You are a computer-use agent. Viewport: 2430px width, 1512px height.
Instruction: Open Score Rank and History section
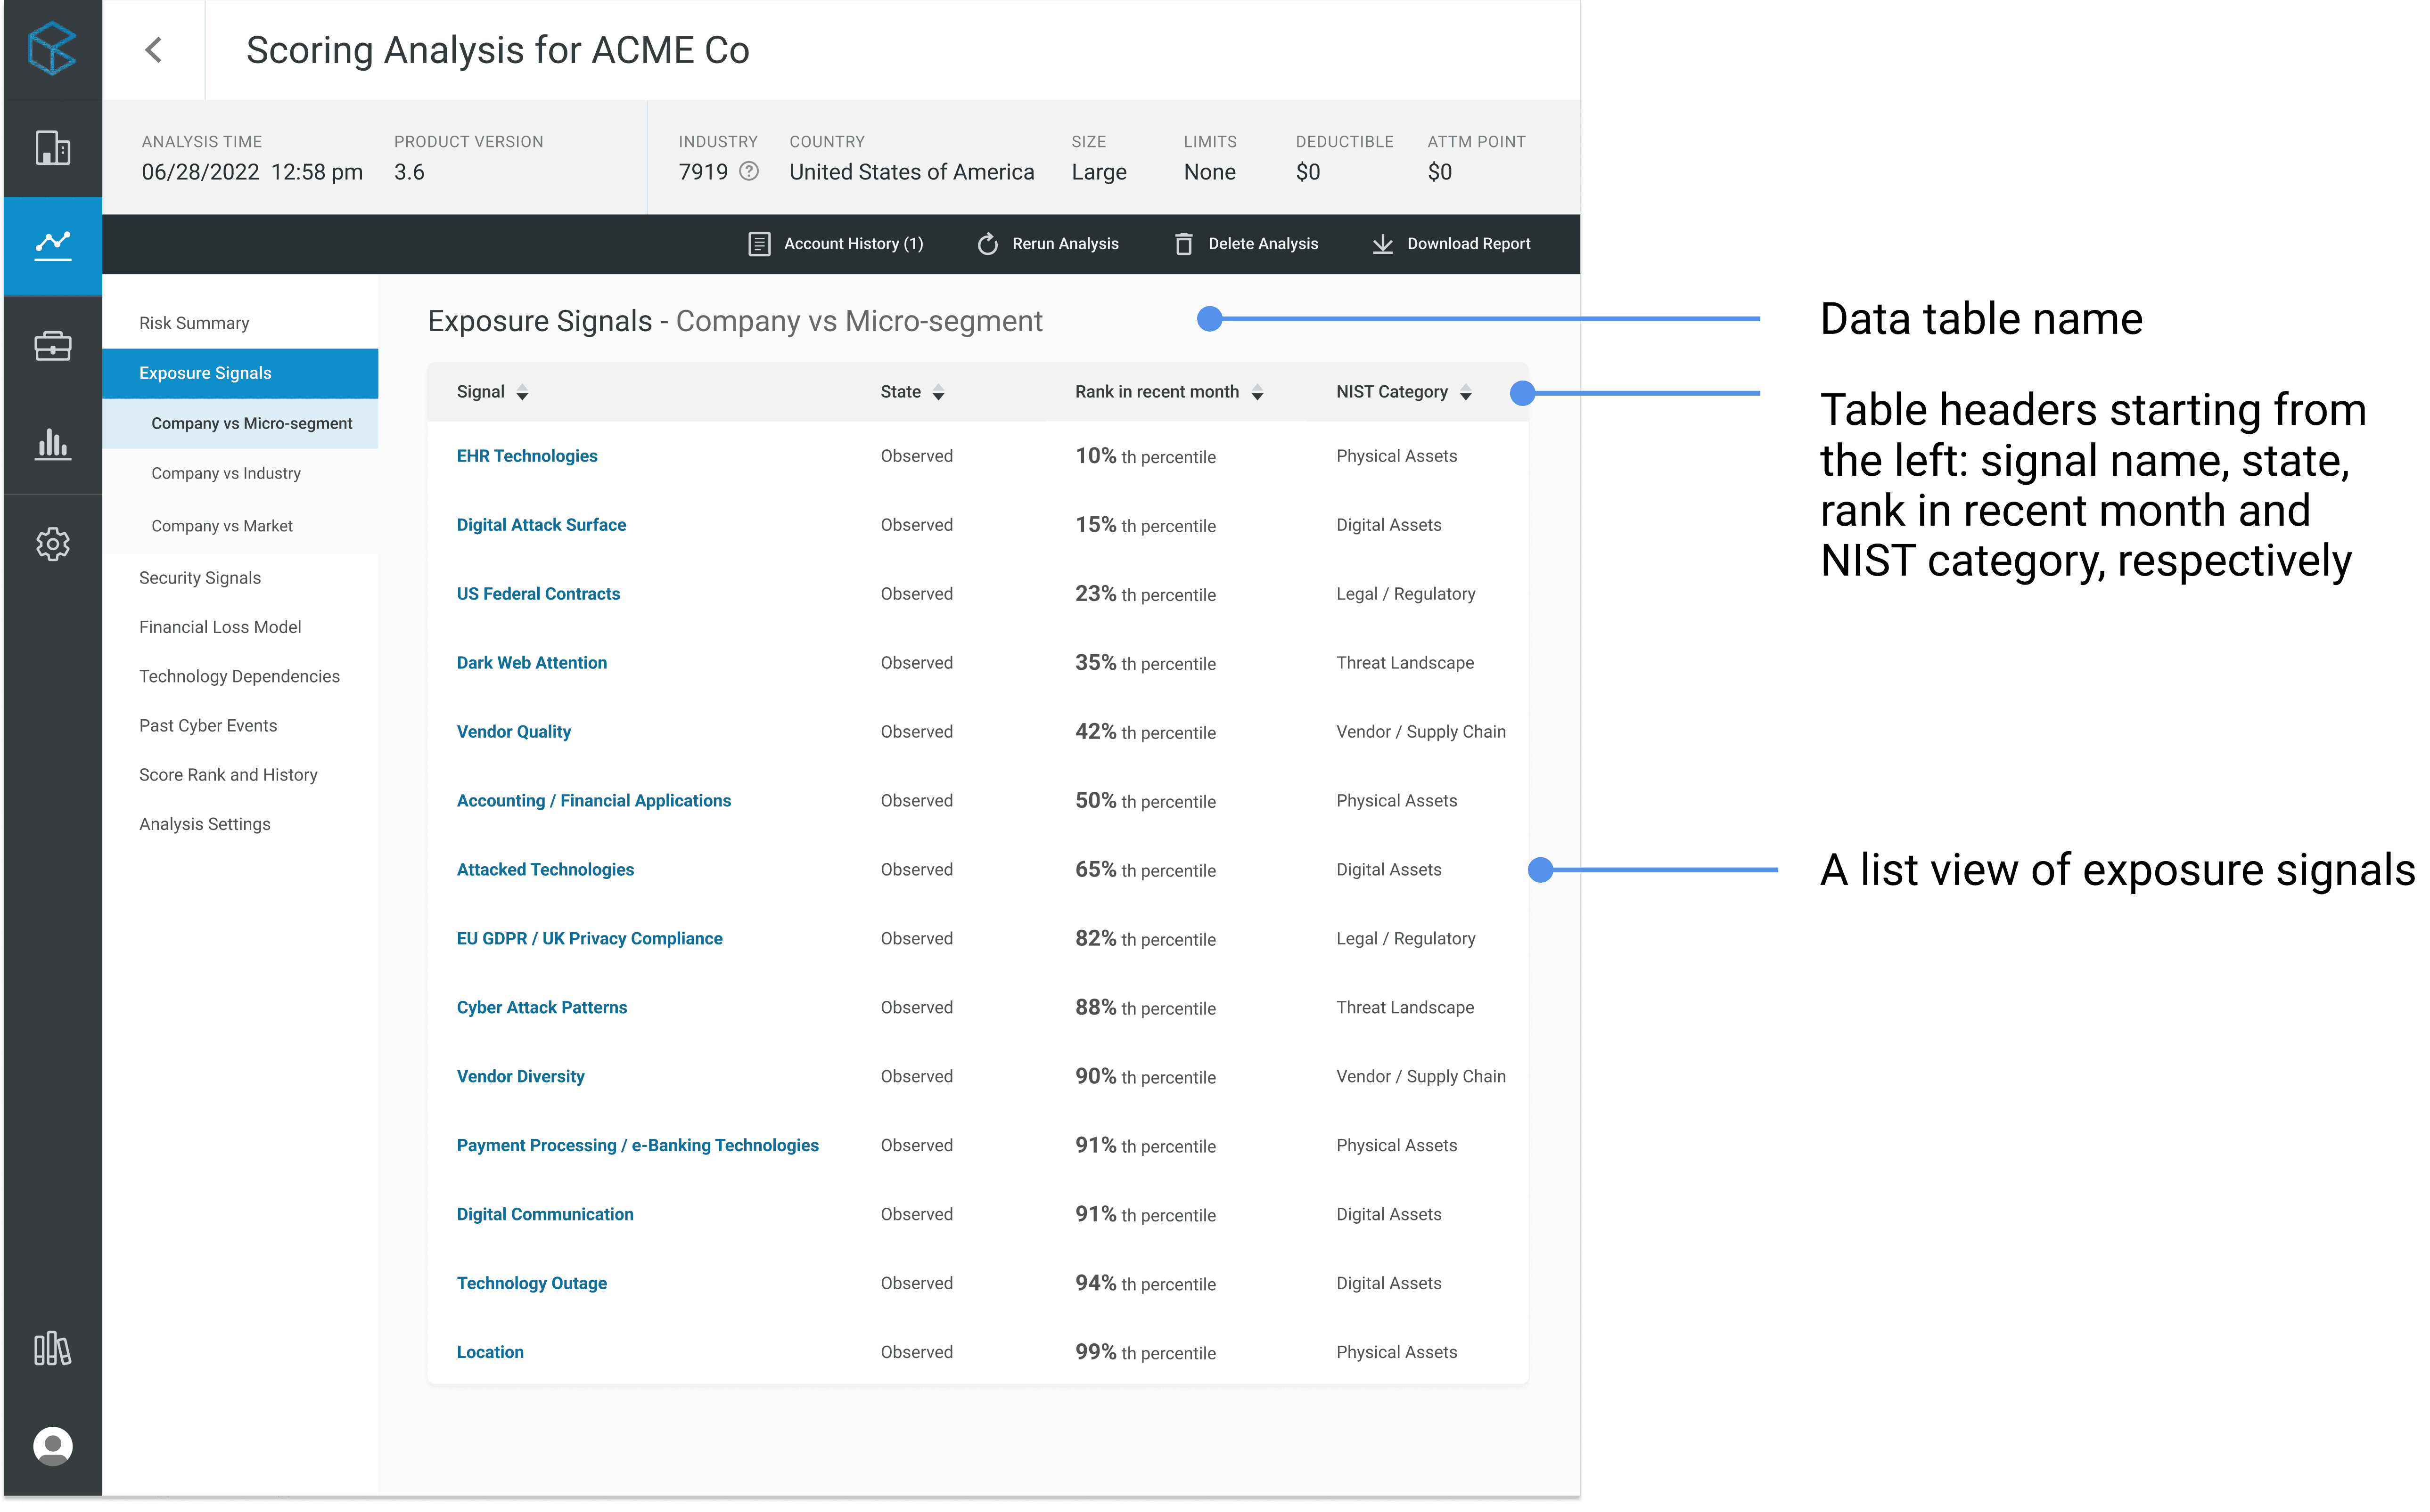coord(228,775)
